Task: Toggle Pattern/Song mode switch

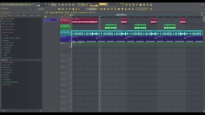Action: pyautogui.click(x=38, y=5)
